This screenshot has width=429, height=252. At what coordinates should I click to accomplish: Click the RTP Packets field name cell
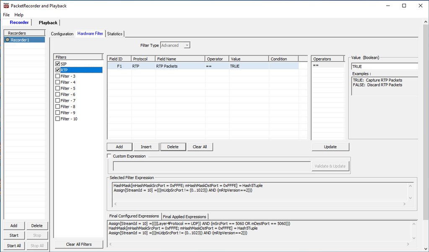(180, 66)
